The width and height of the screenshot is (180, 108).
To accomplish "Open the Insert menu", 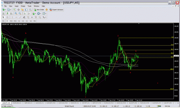I will [x=16, y=6].
